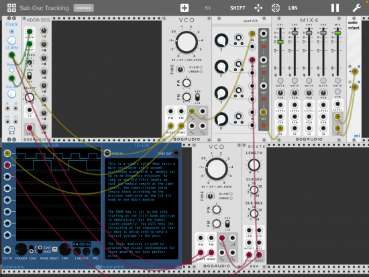Click quad VCA channel 4 large knob
Image resolution: width=369 pixels, height=277 pixels.
[221, 119]
